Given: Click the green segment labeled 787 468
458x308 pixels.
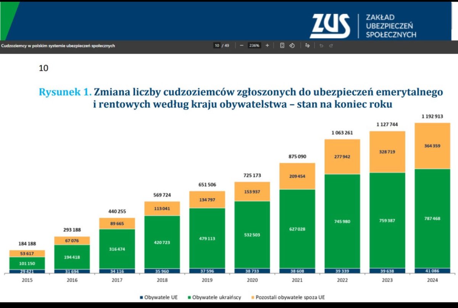Looking at the screenshot, I should (432, 219).
